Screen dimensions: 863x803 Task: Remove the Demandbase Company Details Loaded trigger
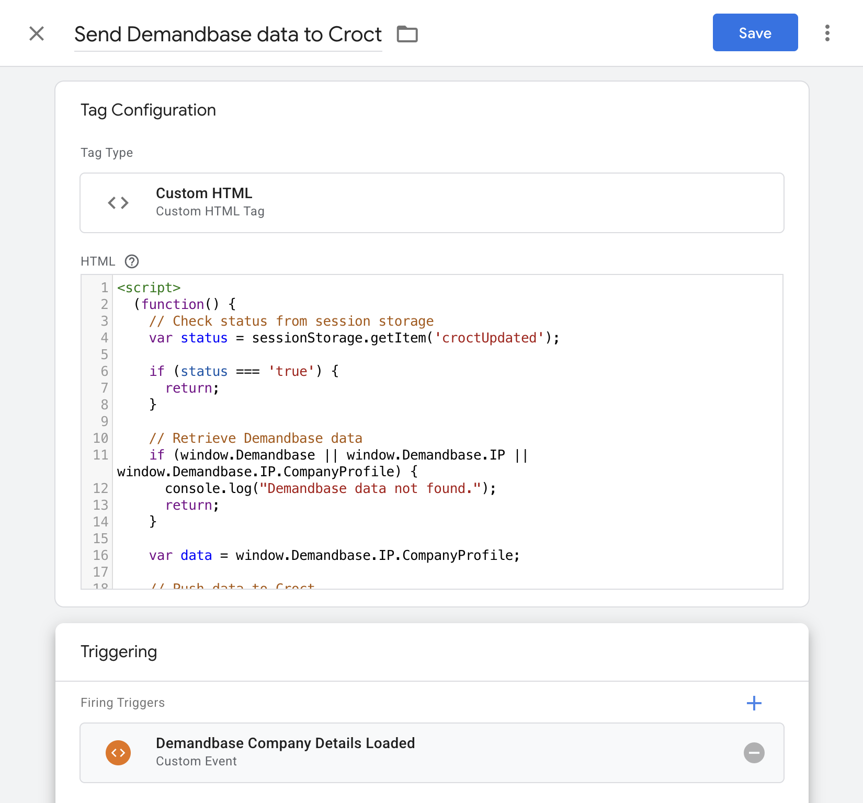754,753
